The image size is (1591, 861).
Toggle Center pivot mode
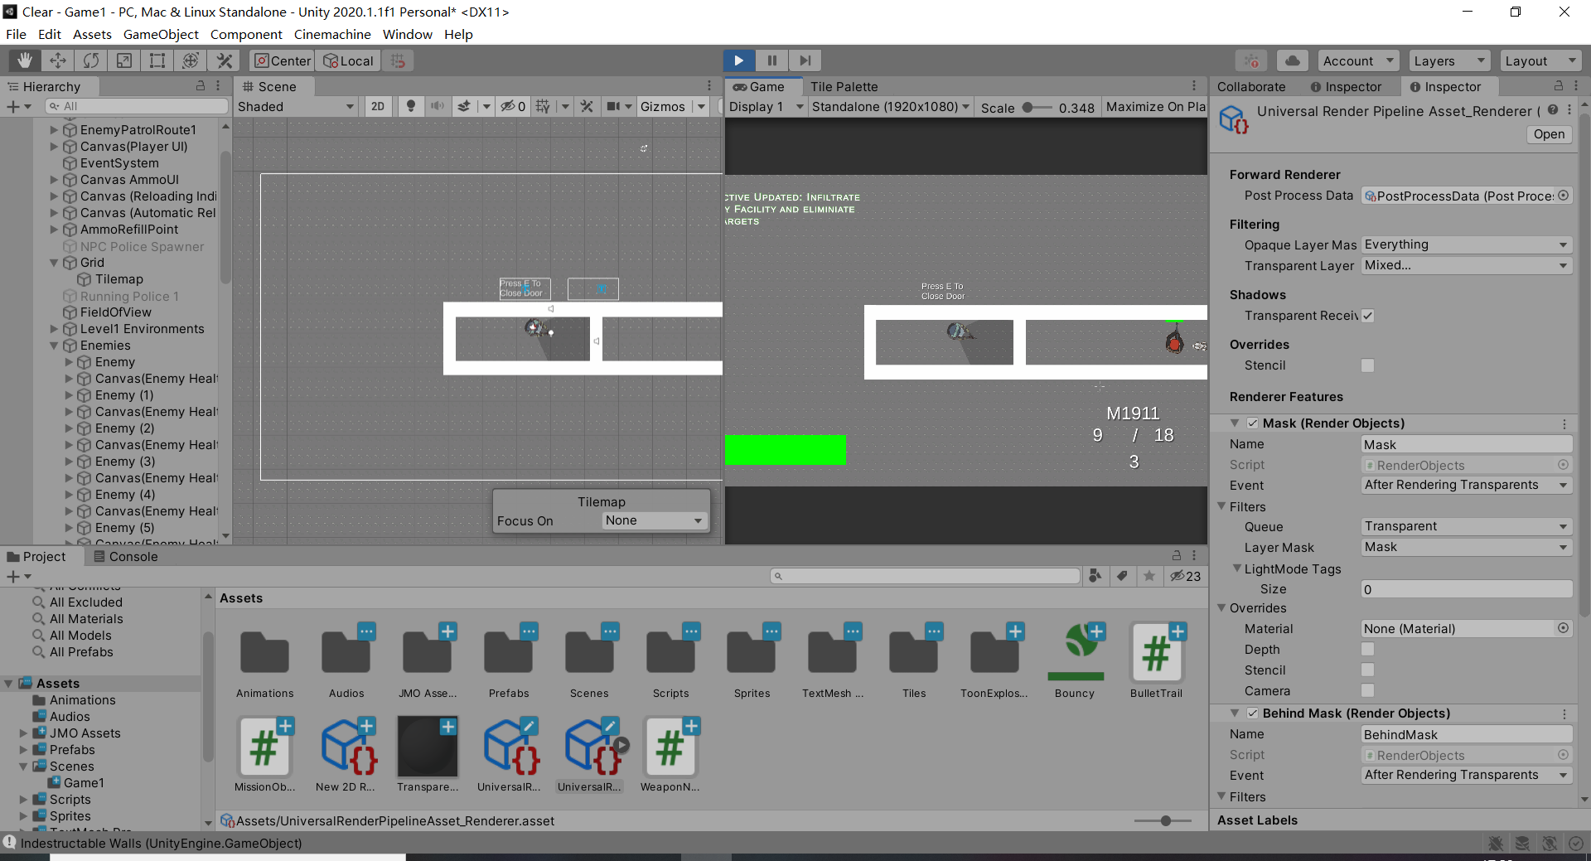pos(283,60)
